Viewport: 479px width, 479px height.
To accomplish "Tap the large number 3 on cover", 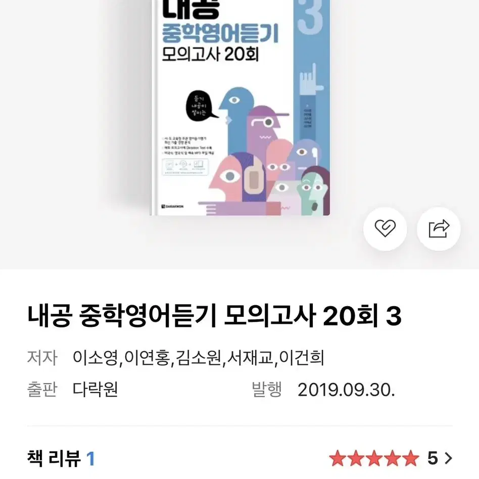I will point(310,17).
